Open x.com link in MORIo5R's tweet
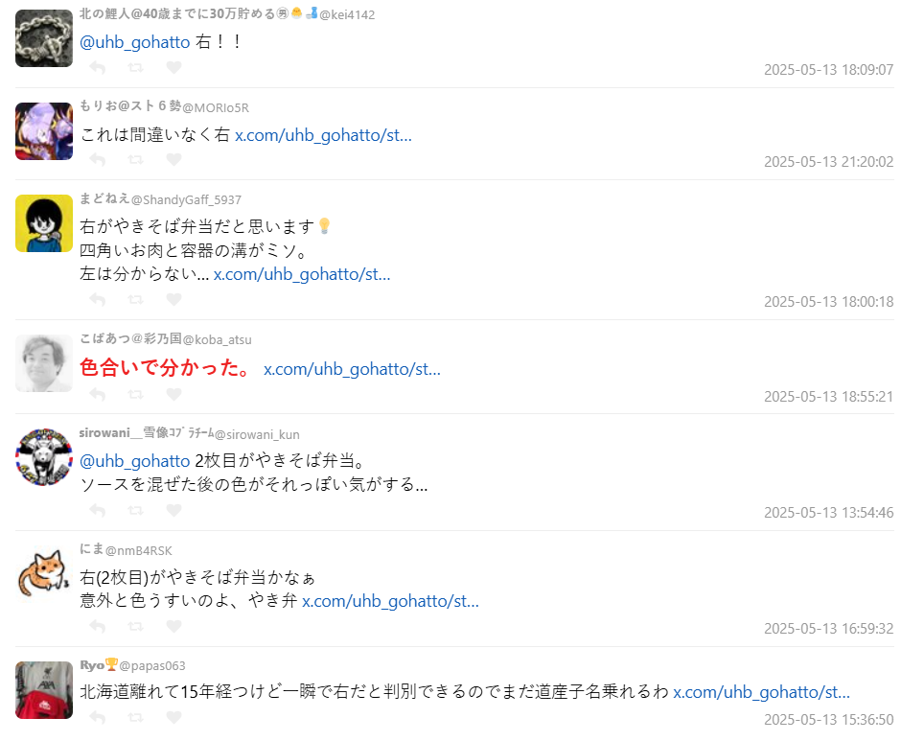 [323, 135]
